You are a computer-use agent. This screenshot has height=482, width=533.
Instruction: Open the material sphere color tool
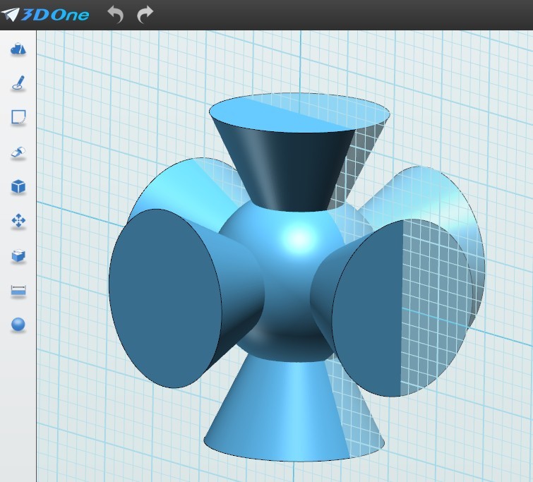(18, 325)
